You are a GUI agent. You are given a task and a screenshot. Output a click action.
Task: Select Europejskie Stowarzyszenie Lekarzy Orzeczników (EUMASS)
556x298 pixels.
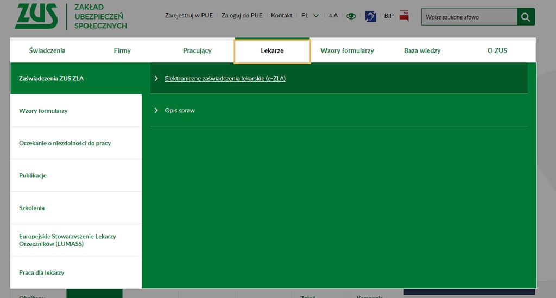point(76,240)
